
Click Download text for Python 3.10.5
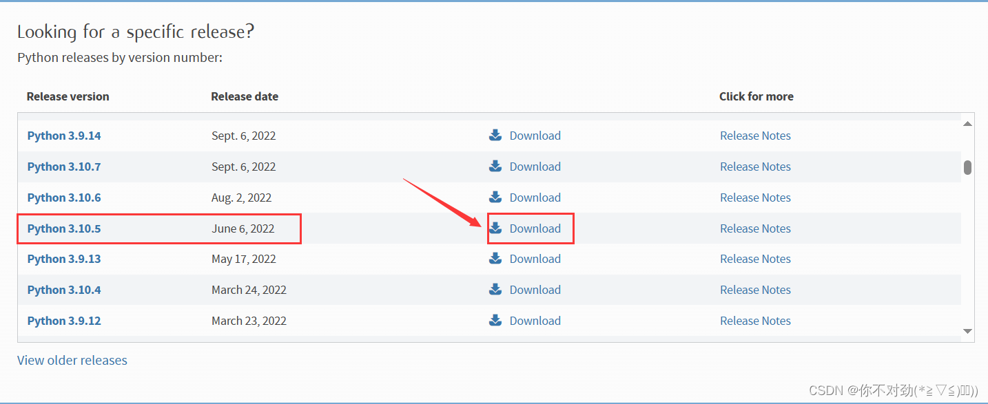535,228
